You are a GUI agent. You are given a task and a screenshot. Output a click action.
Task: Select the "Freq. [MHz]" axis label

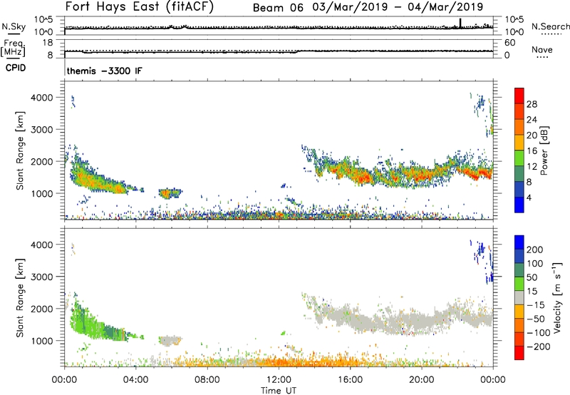click(x=13, y=48)
